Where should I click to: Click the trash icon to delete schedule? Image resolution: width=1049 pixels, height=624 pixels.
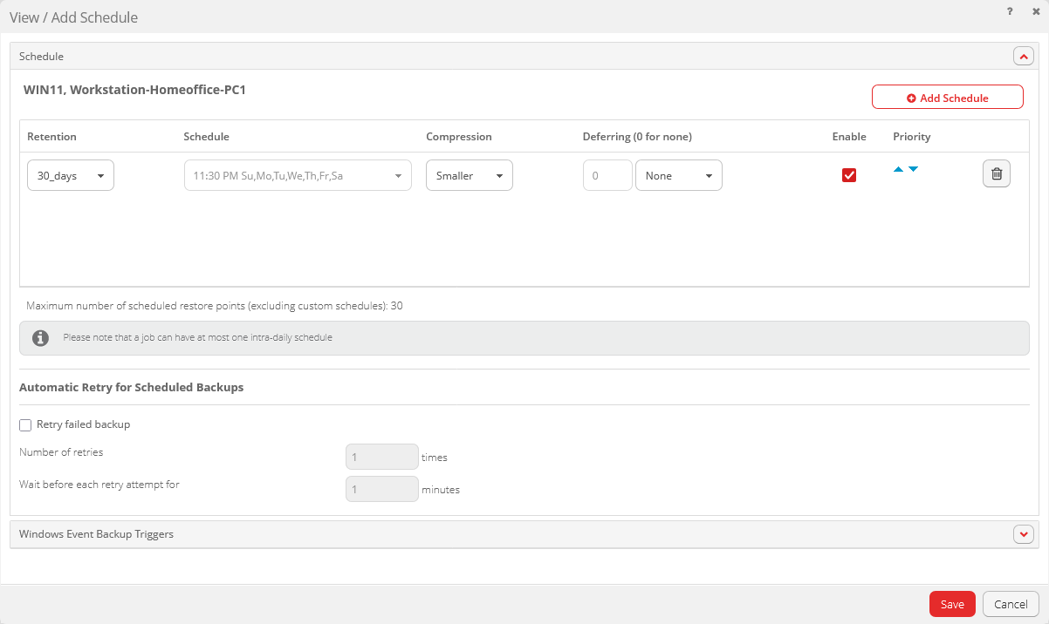(x=996, y=174)
